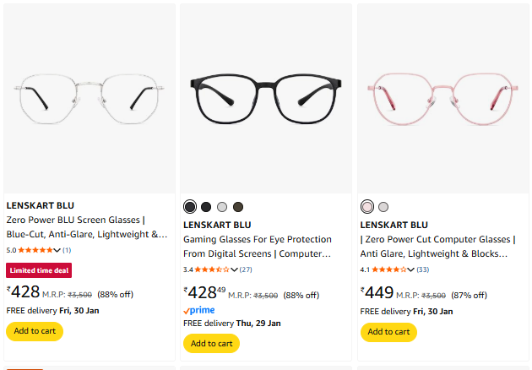Select the pink swatch for computer glasses

367,207
